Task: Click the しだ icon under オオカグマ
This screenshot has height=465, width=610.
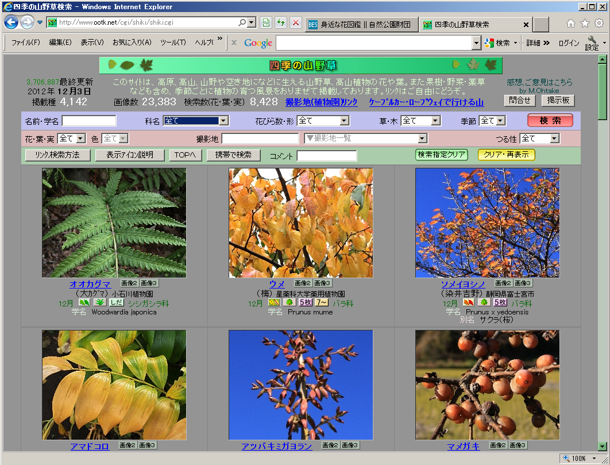Action: (117, 302)
